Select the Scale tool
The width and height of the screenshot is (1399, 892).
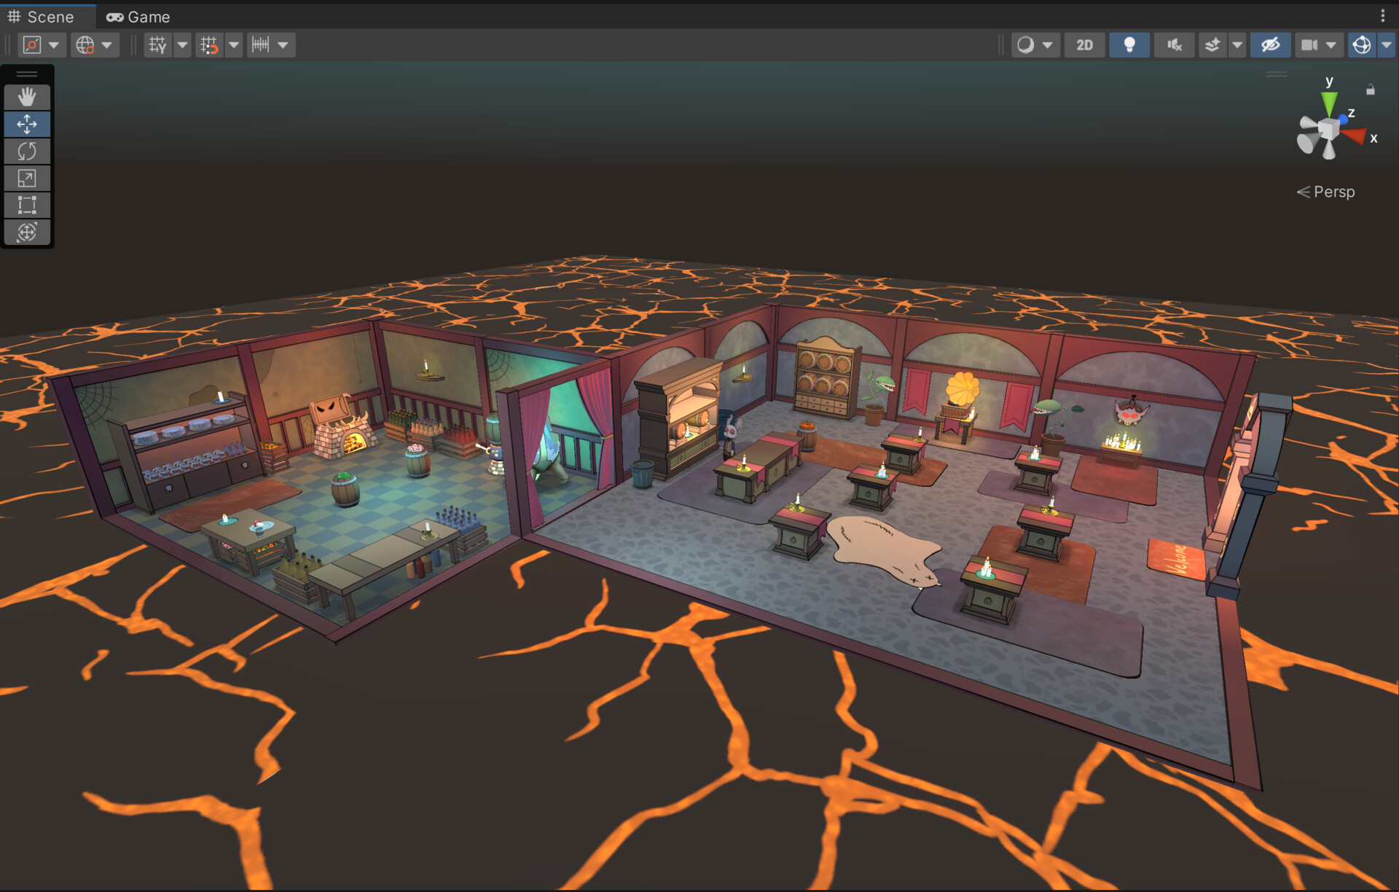click(x=27, y=179)
